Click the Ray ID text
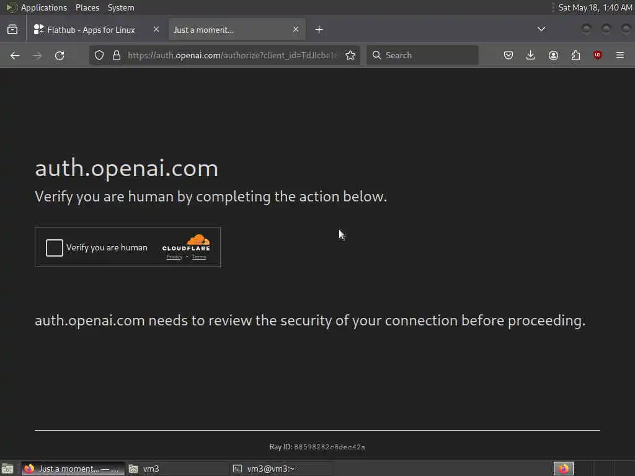This screenshot has width=635, height=476. 317,447
